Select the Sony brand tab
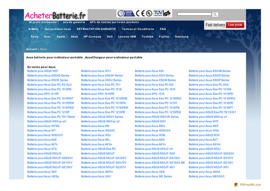The width and height of the screenshot is (270, 191). click(x=35, y=37)
